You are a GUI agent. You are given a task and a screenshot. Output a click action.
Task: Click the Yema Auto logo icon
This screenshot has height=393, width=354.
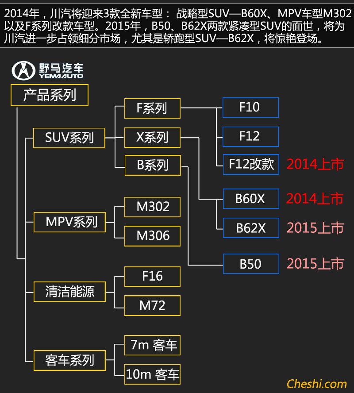point(23,71)
